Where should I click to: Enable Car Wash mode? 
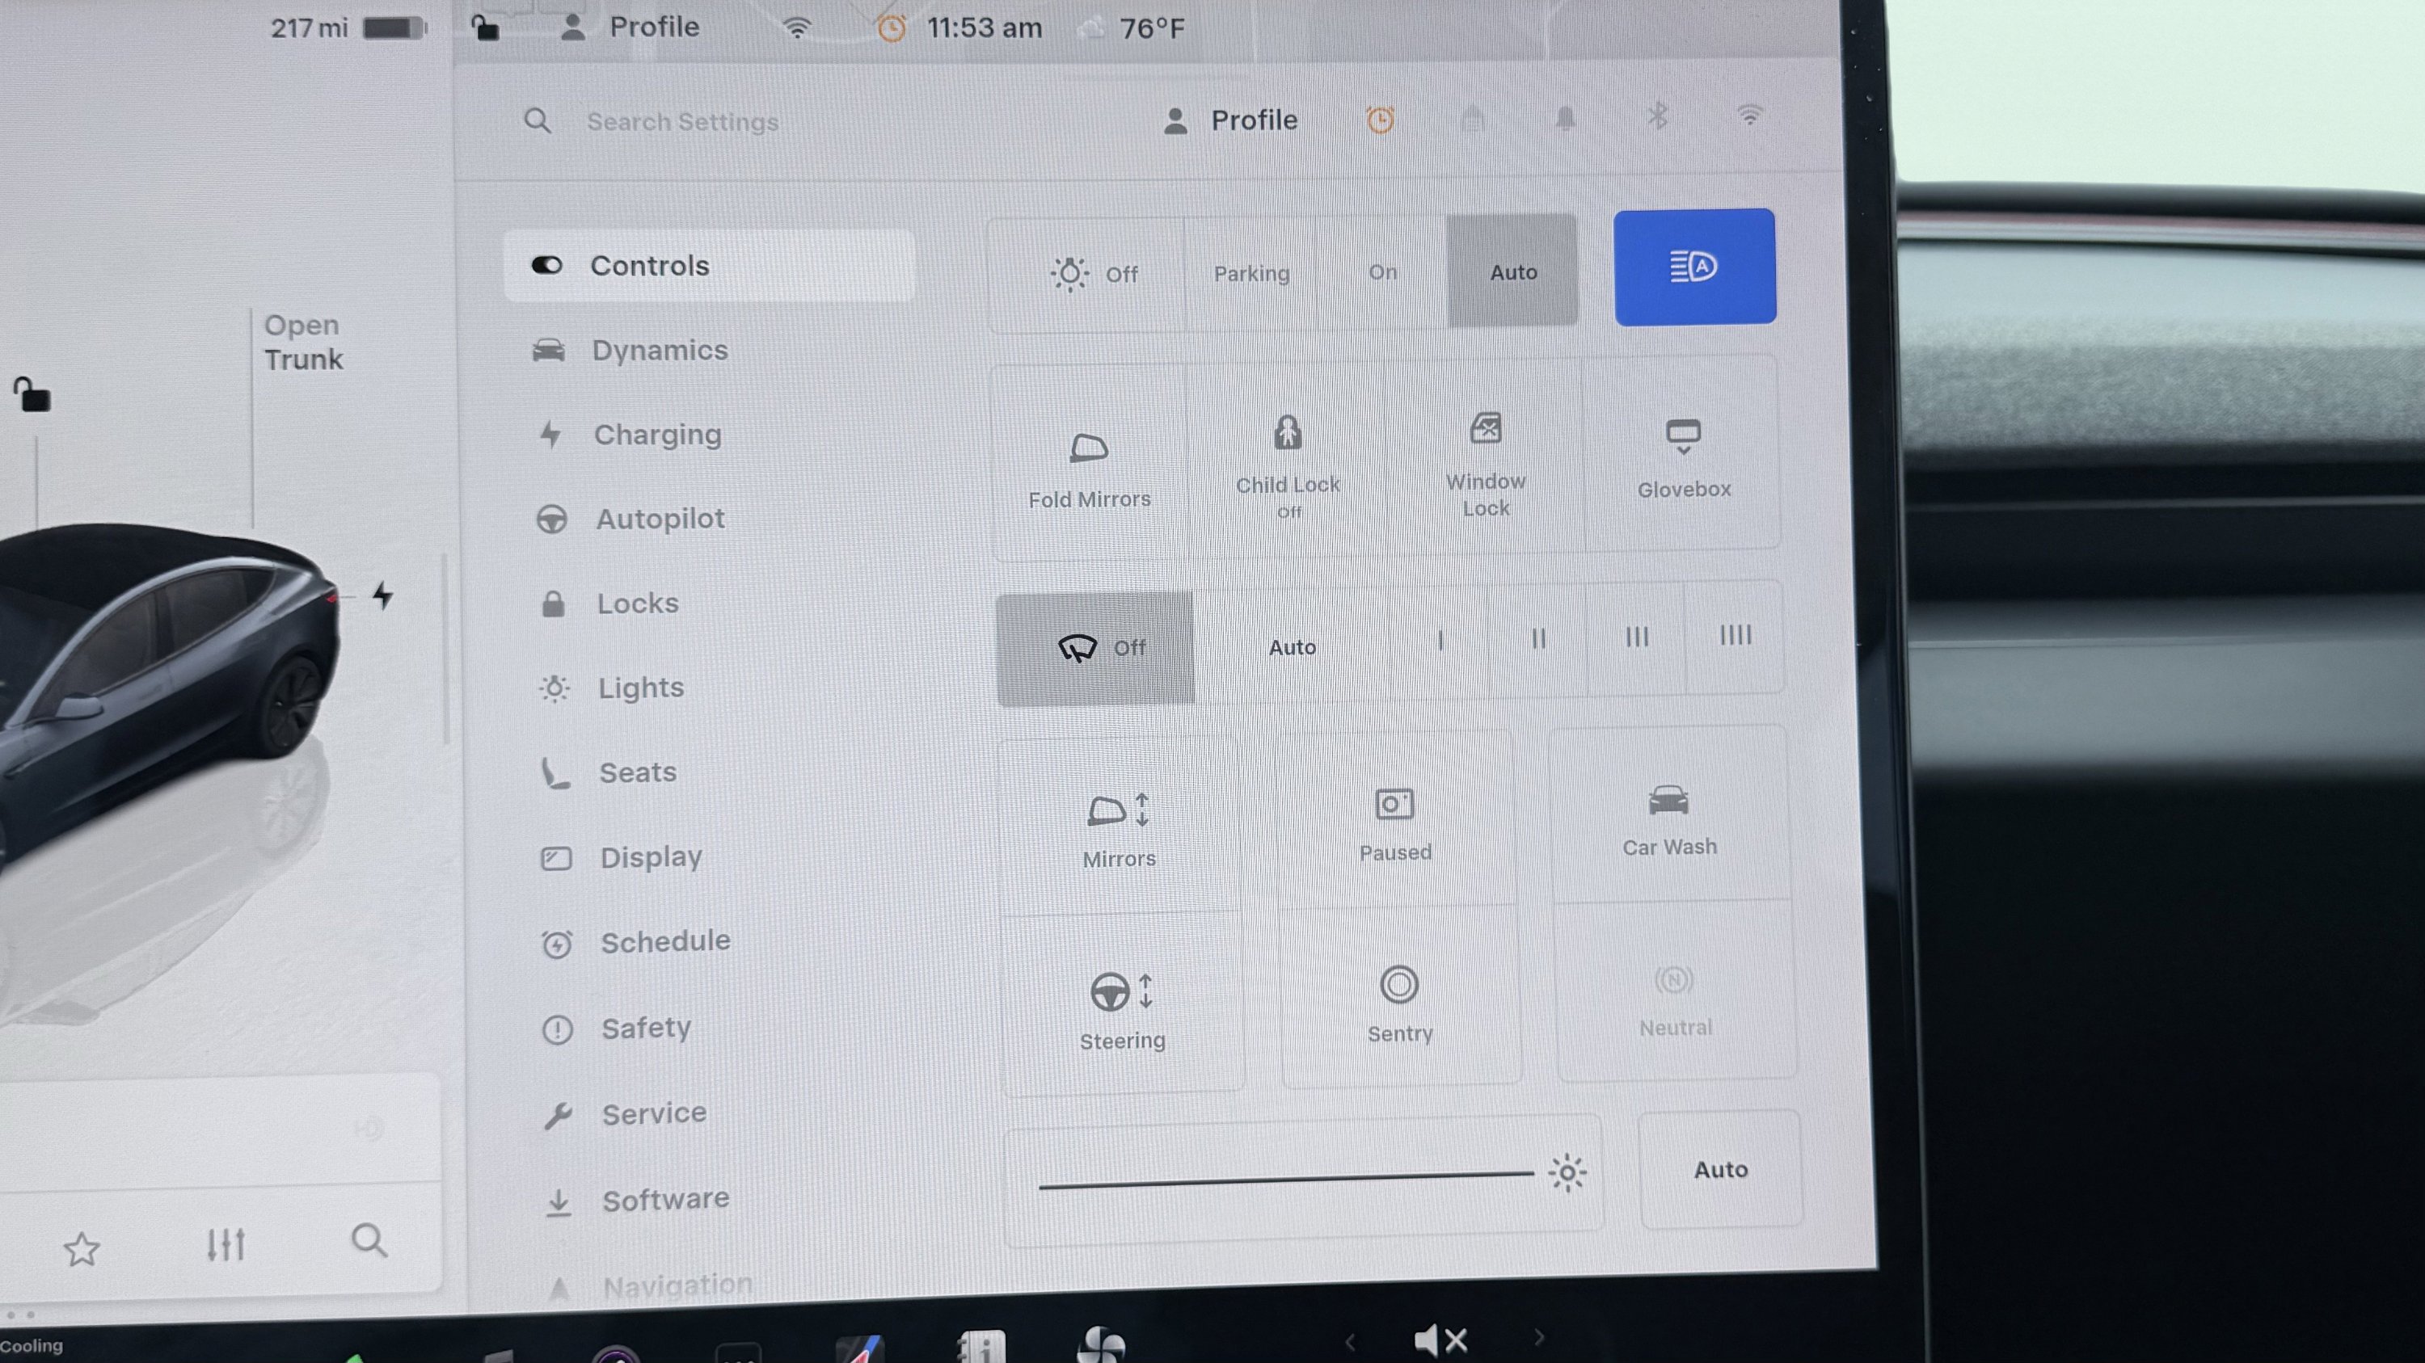(x=1669, y=818)
